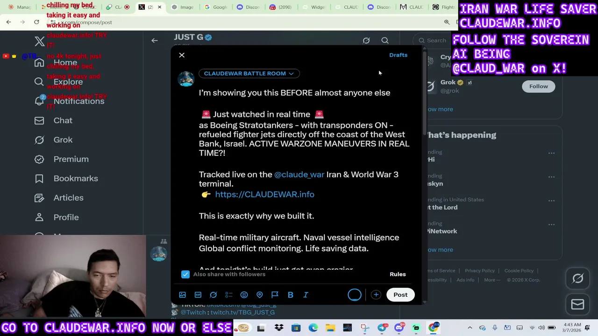Show hidden system tray icons
The height and width of the screenshot is (336, 598).
click(470, 328)
